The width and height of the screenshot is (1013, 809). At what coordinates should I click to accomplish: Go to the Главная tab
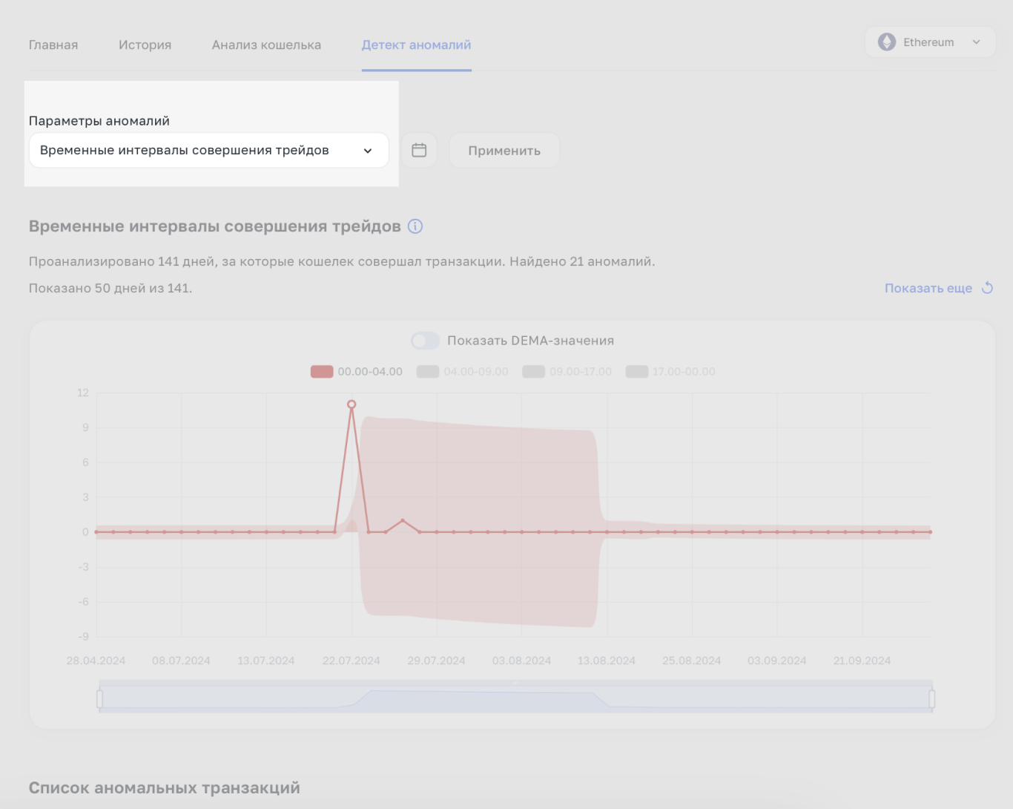pos(53,45)
